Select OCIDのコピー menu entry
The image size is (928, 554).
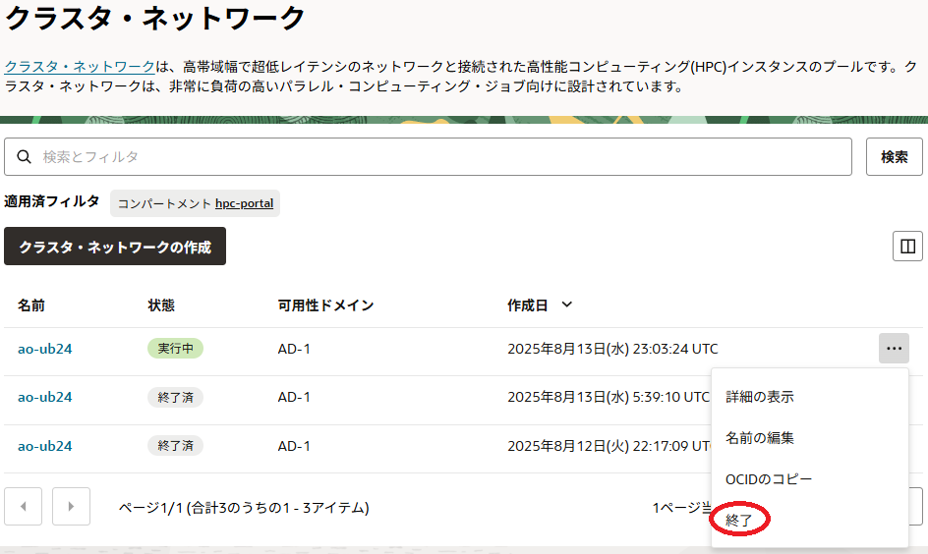[769, 479]
